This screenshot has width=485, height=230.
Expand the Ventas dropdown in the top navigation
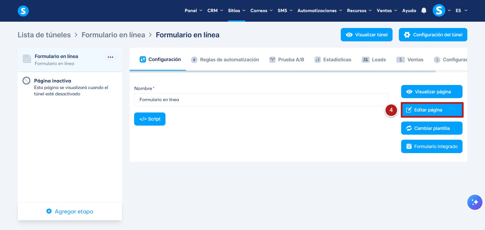coord(387,11)
